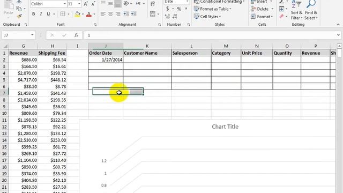343x193 pixels.
Task: Open the Underline style dropdown arrow
Action: coord(54,14)
